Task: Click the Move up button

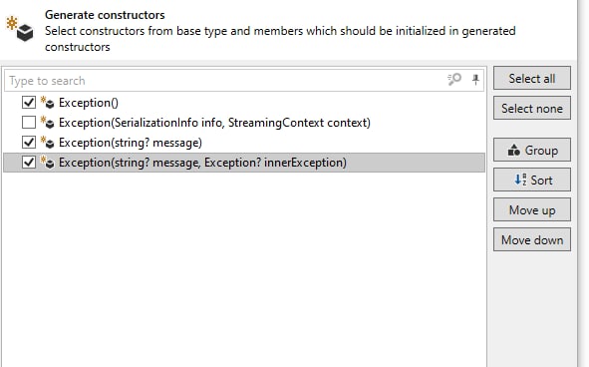Action: pyautogui.click(x=532, y=209)
